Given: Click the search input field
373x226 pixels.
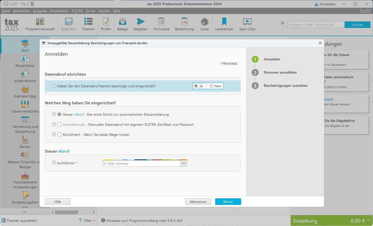Looking at the screenshot, I should click(316, 25).
